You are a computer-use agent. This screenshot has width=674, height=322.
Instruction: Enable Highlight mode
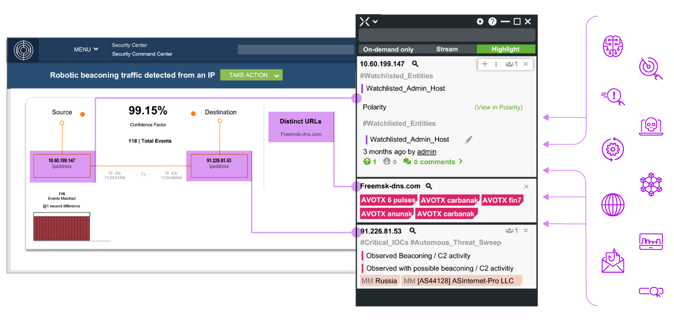[x=505, y=49]
